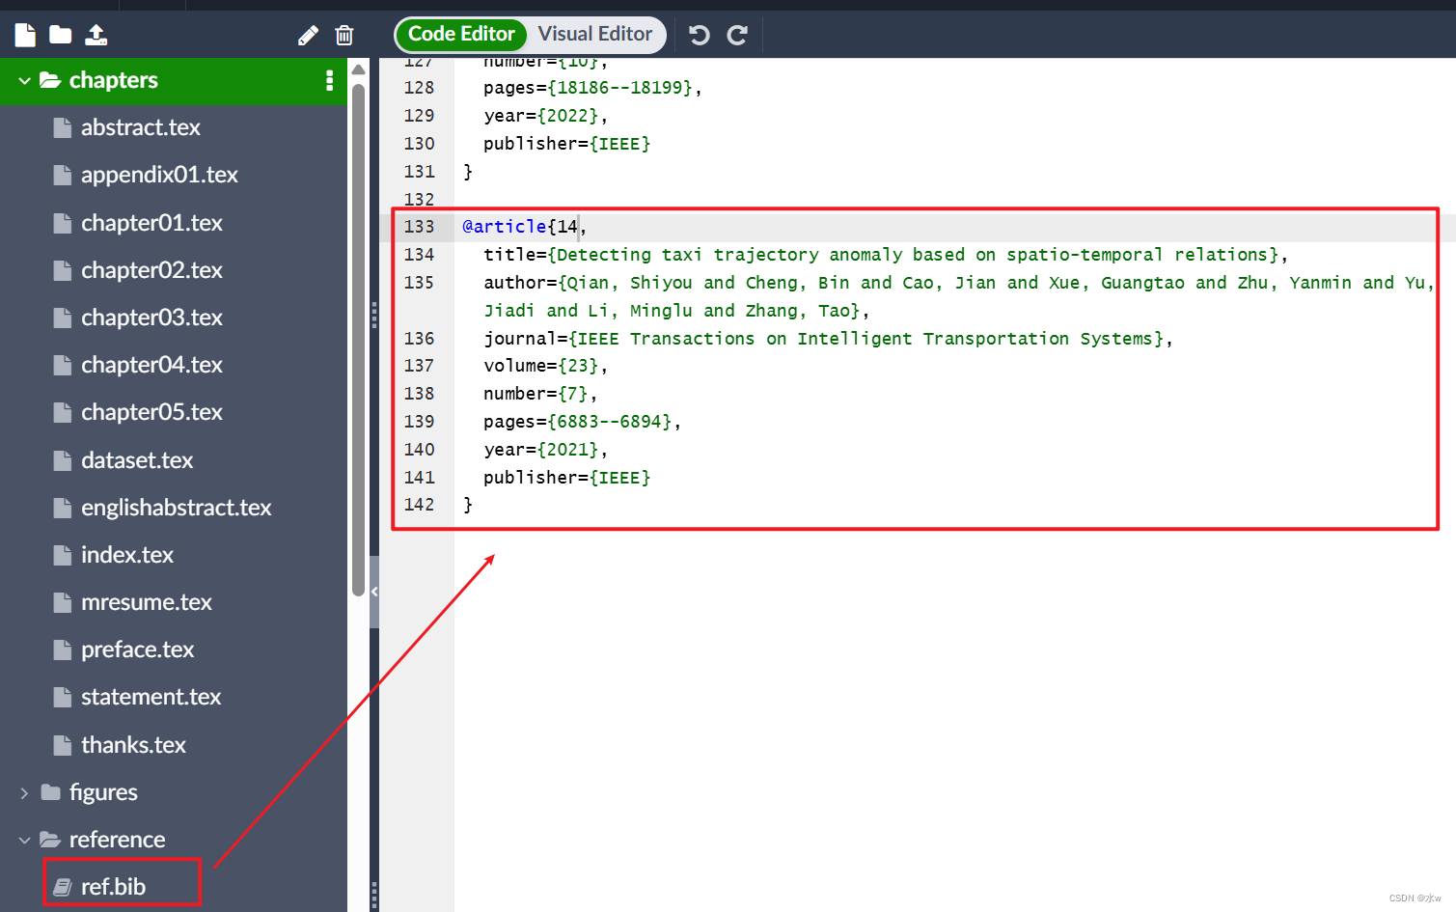The height and width of the screenshot is (912, 1456).
Task: Switch to Code Editor mode
Action: [x=461, y=35]
